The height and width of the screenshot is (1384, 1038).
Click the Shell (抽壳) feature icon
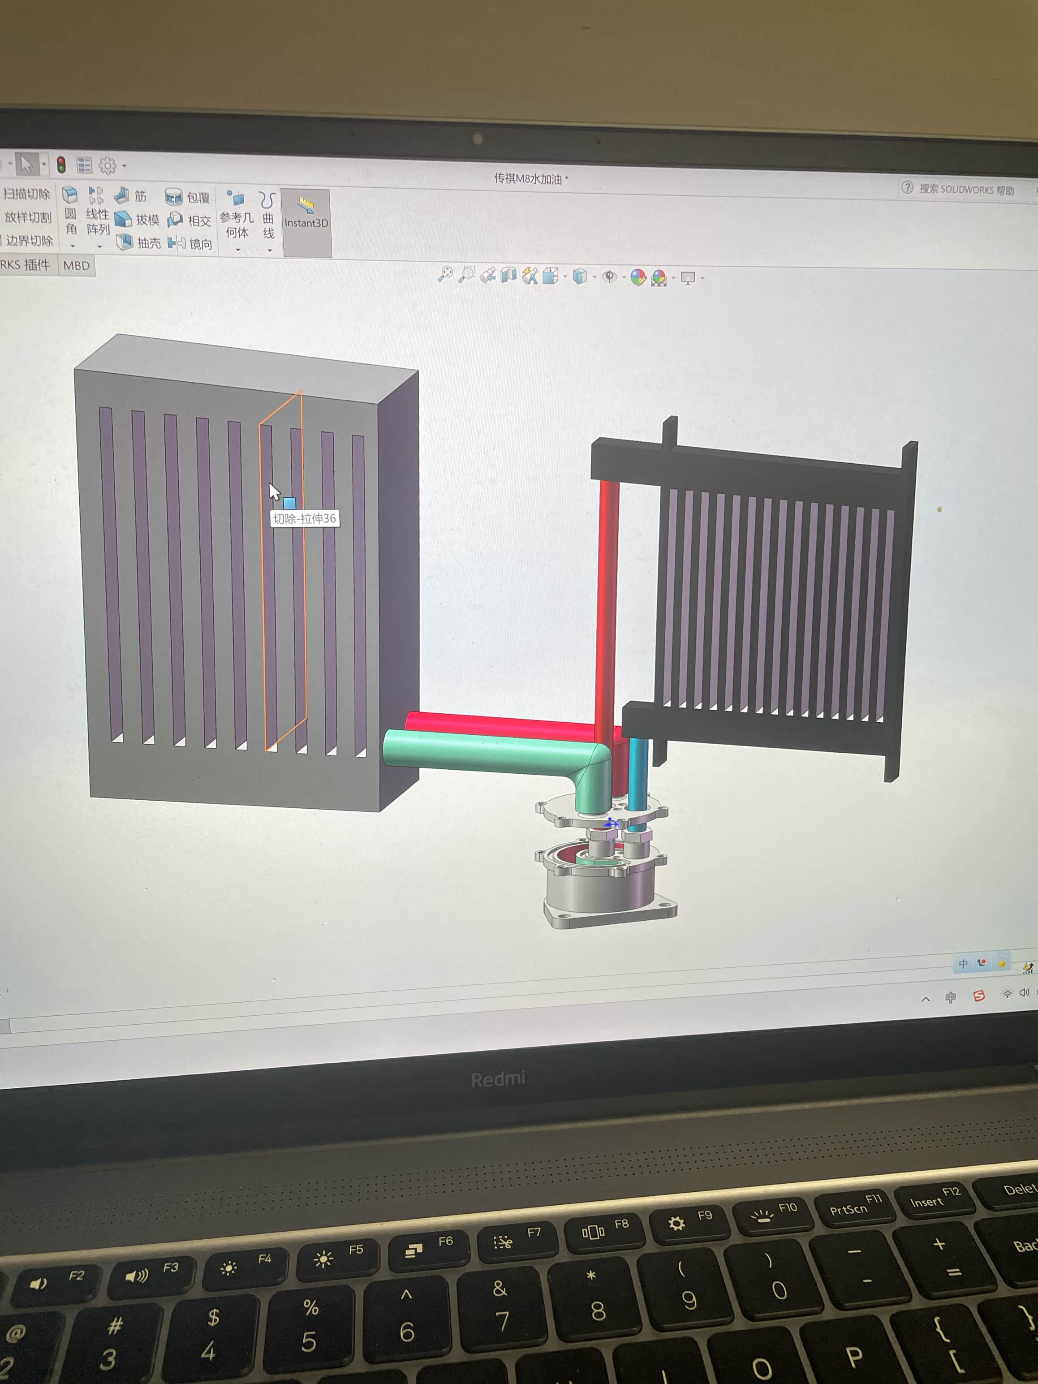125,242
